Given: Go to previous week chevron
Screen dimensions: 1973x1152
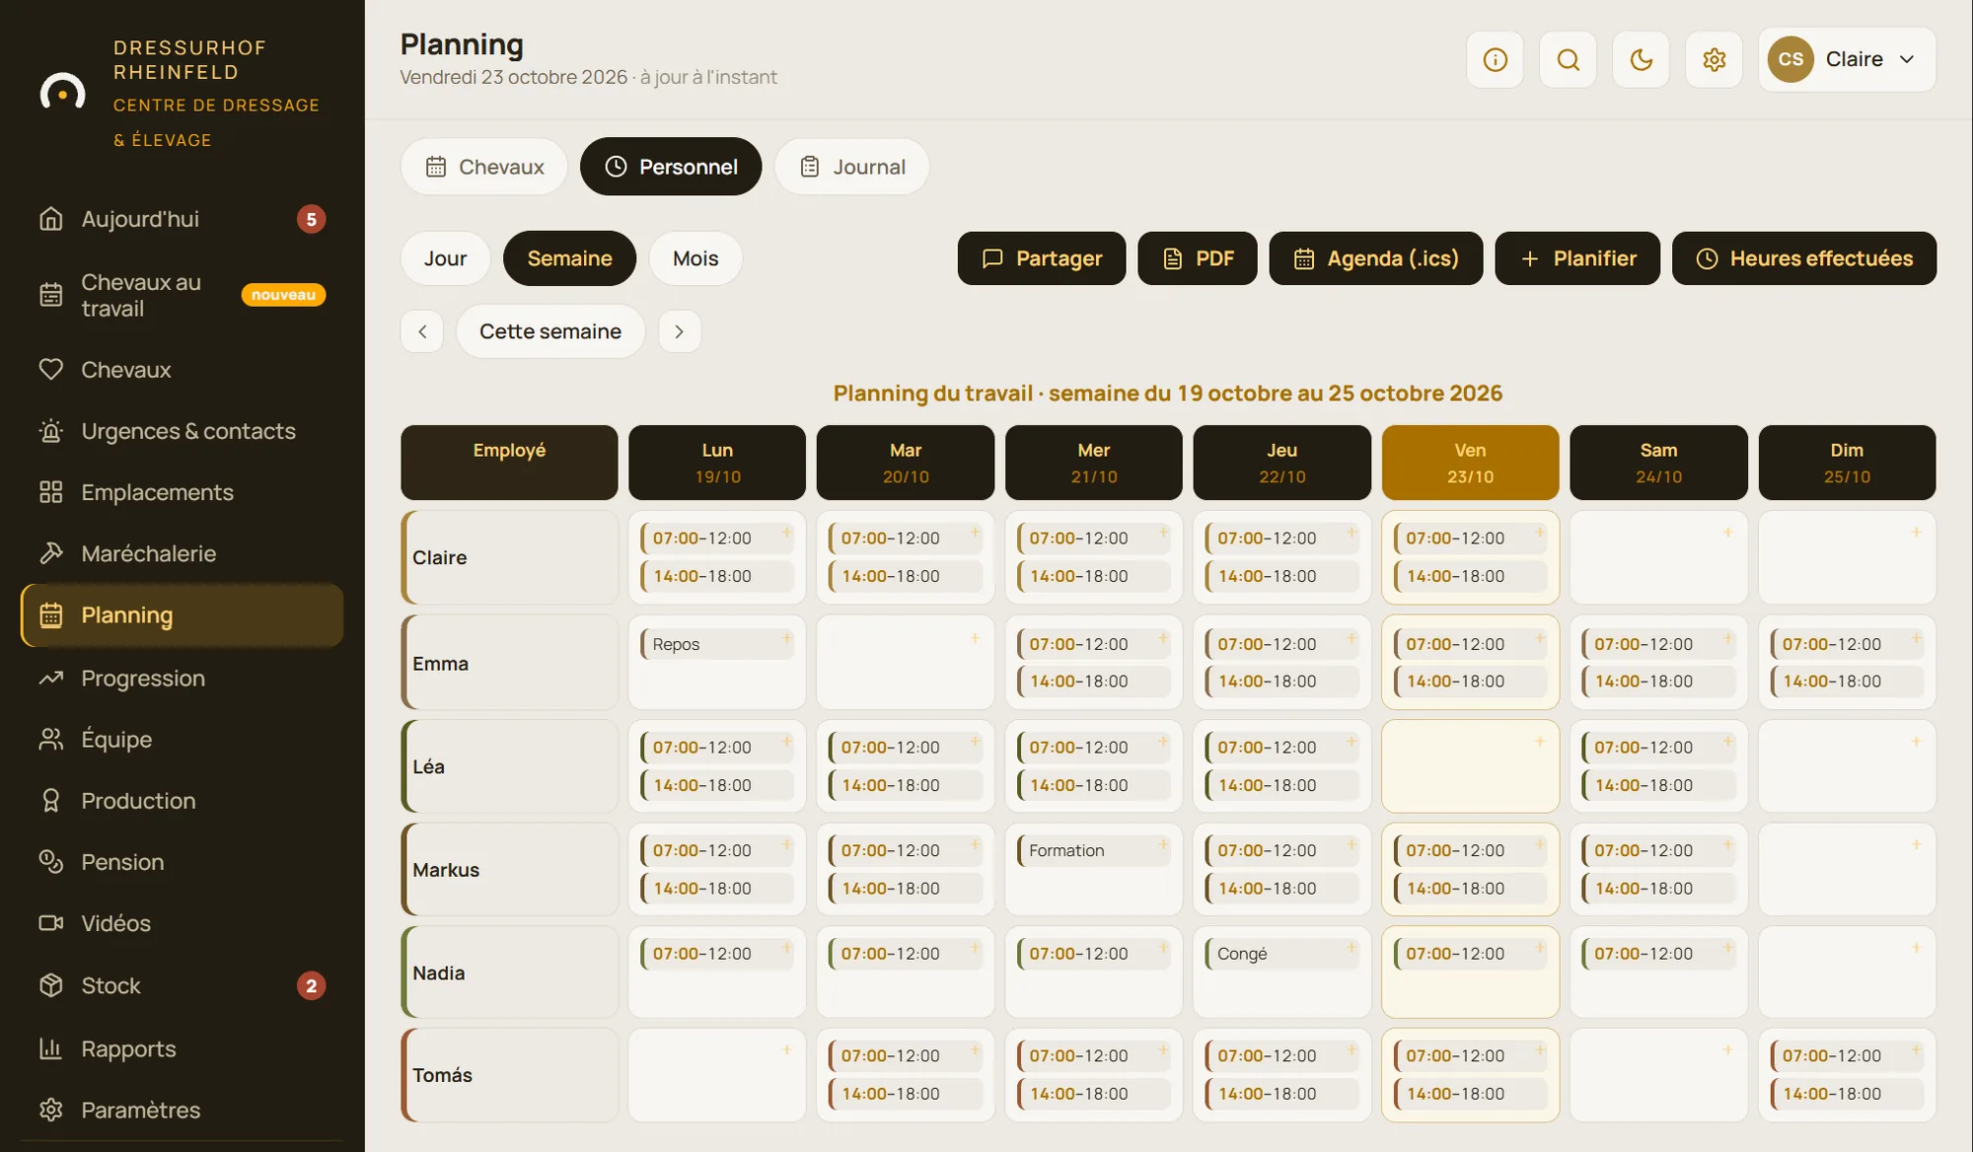Looking at the screenshot, I should 422,331.
